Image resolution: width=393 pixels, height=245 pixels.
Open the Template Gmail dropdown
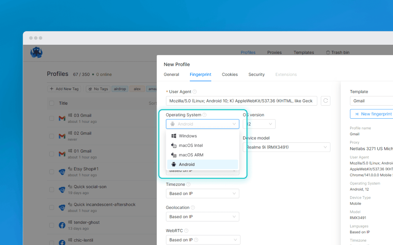[371, 101]
